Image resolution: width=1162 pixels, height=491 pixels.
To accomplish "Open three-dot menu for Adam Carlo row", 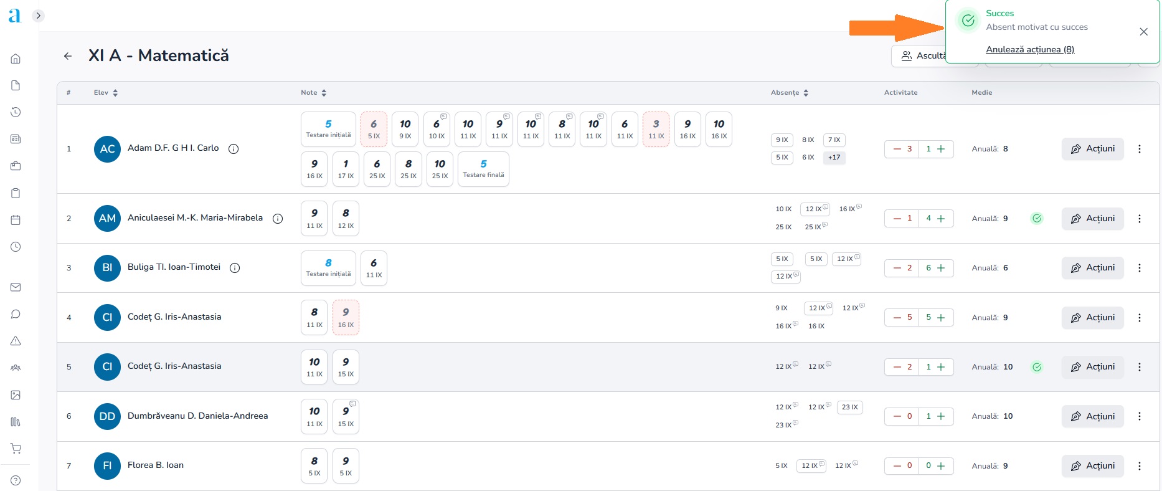I will click(x=1139, y=149).
